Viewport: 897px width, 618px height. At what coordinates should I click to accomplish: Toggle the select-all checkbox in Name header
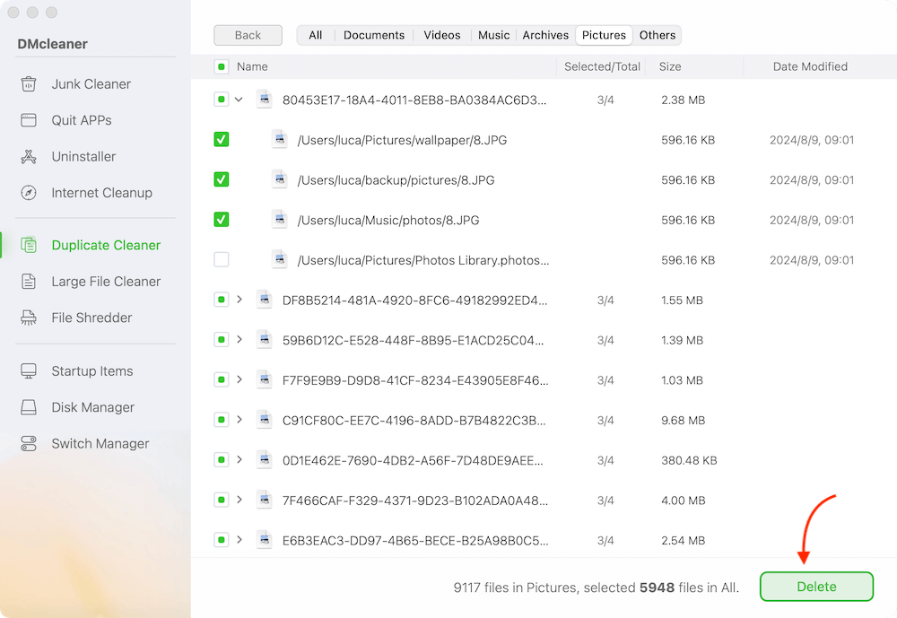pos(221,66)
